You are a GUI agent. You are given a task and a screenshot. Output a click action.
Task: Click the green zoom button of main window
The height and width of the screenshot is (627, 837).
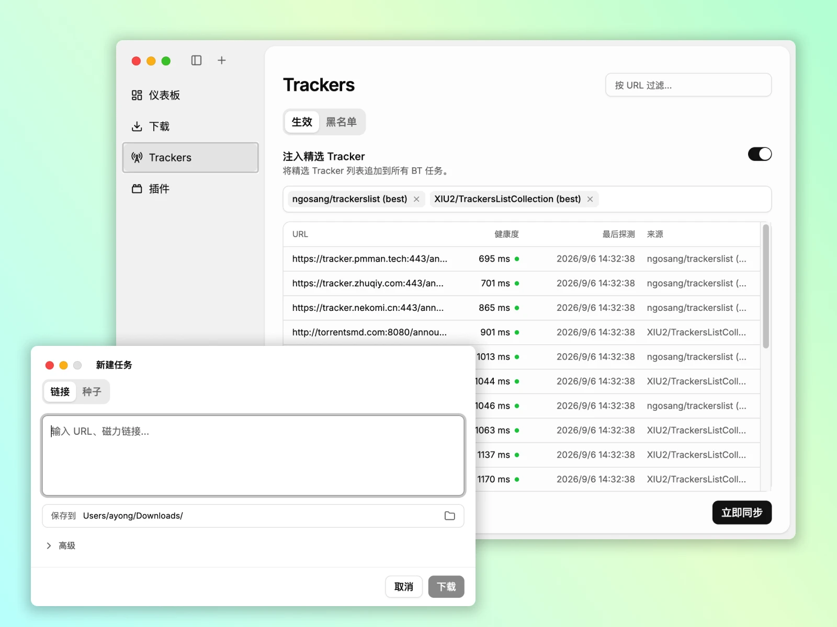pos(166,61)
